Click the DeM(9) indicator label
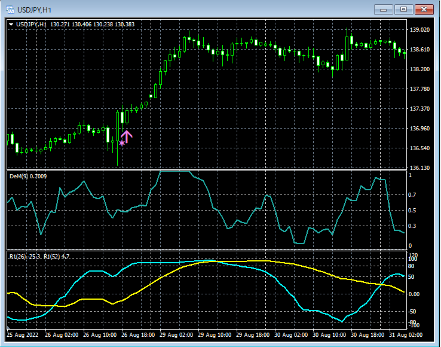The height and width of the screenshot is (347, 441). click(x=28, y=176)
